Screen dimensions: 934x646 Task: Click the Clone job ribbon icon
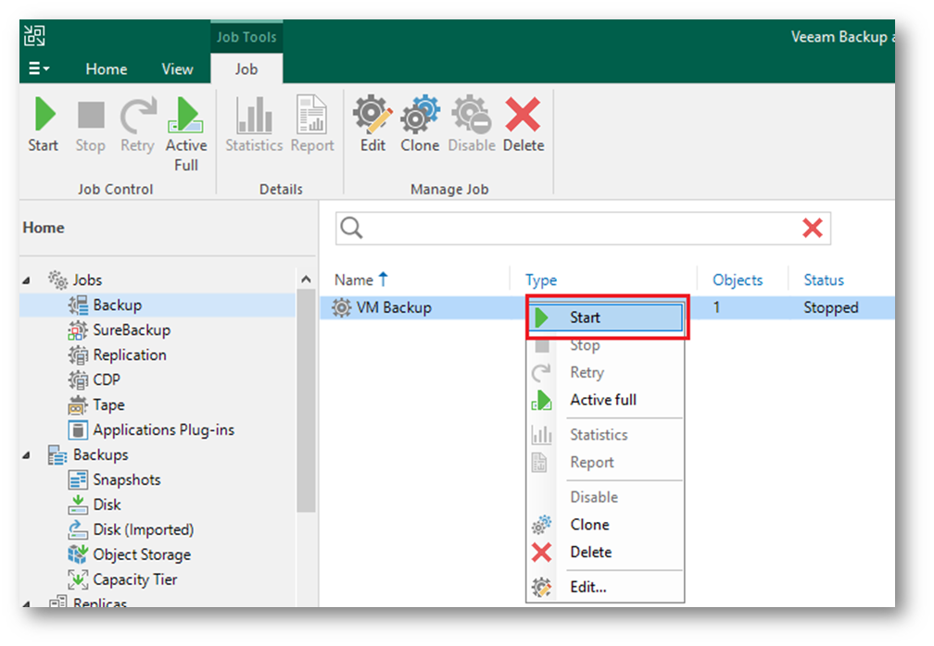[420, 116]
